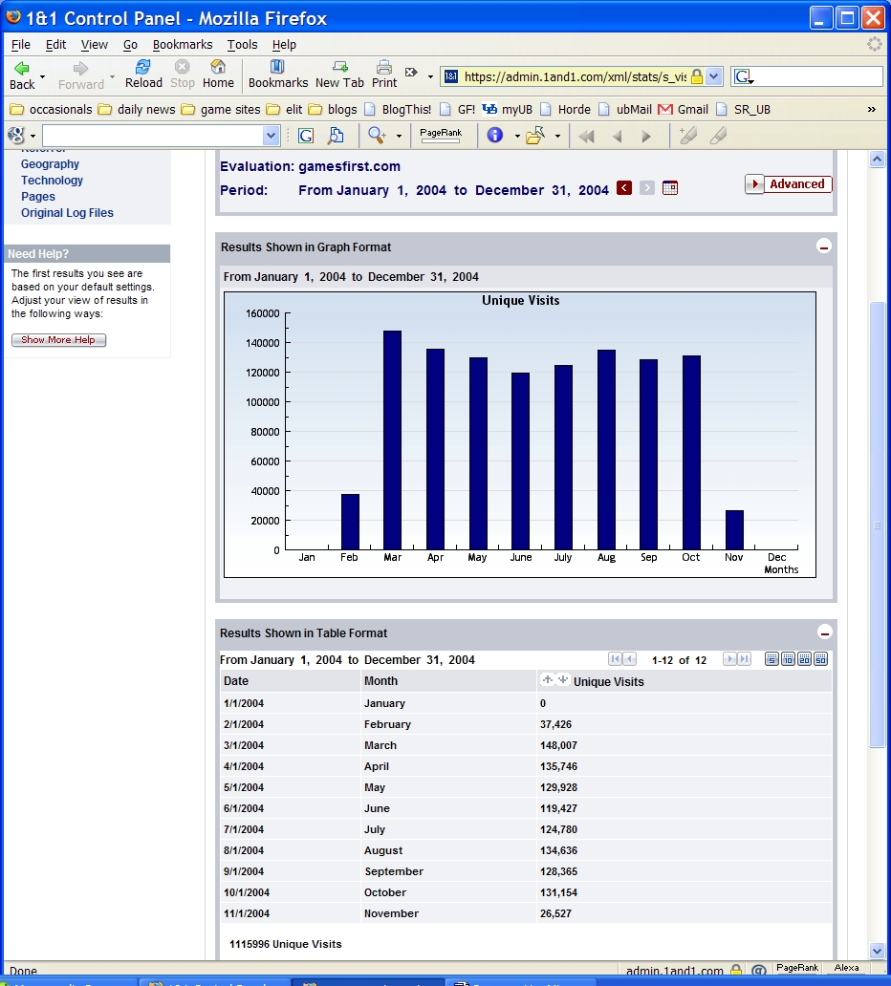Click the Show More Help button
The height and width of the screenshot is (986, 891).
coord(58,340)
